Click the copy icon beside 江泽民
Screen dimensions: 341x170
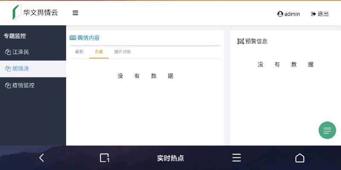click(8, 52)
